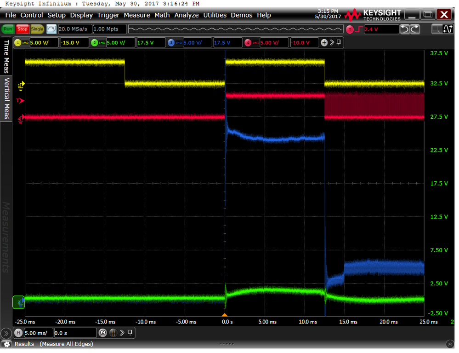The height and width of the screenshot is (353, 459).
Task: Expand the results panel up arrow
Action: [450, 344]
